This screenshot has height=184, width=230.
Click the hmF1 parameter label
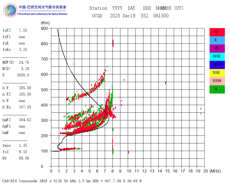point(7,126)
